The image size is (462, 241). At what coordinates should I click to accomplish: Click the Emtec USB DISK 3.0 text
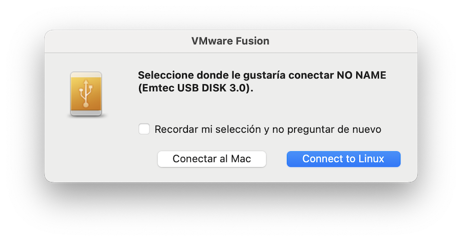196,88
